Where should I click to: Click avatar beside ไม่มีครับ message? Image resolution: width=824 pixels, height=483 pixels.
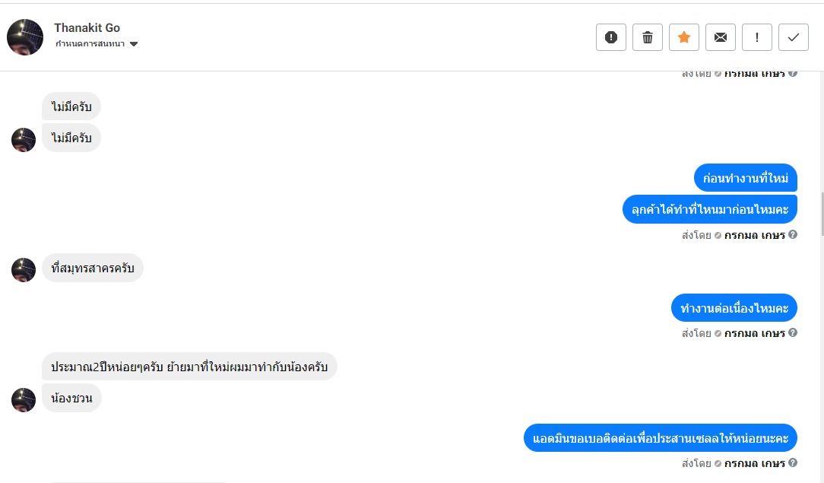click(x=24, y=140)
